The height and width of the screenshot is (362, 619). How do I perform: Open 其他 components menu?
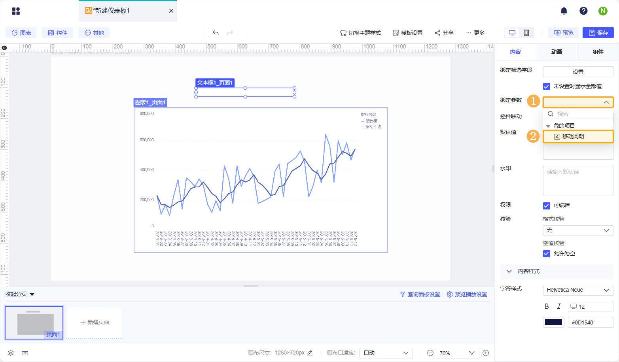[x=94, y=33]
